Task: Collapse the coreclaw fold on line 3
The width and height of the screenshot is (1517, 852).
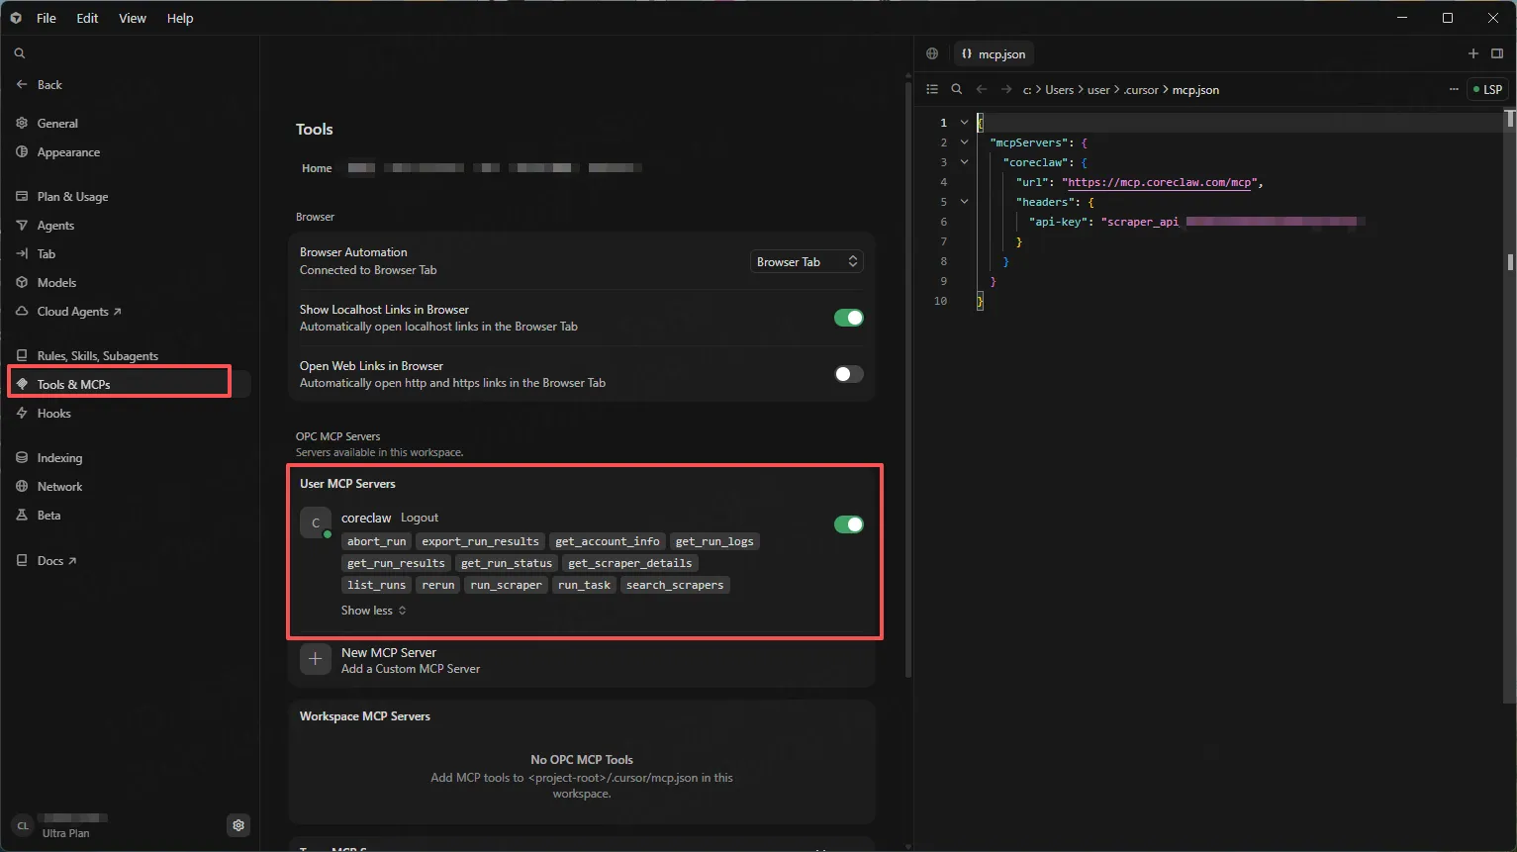Action: point(964,162)
